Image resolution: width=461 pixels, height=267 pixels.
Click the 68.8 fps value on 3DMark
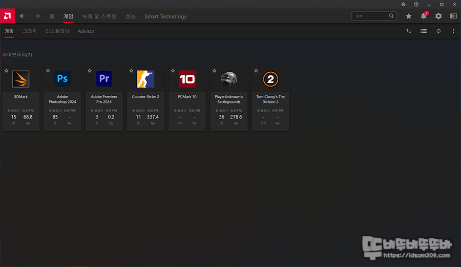pos(28,117)
